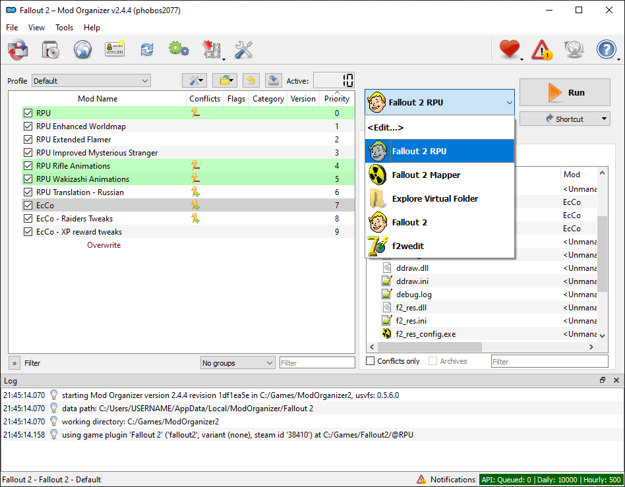The height and width of the screenshot is (487, 625).
Task: Click the restore backup arrow icon
Action: [251, 80]
